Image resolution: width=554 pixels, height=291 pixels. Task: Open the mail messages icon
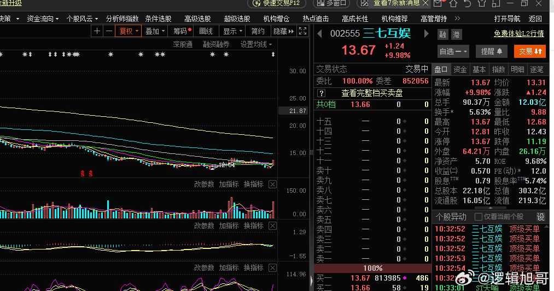point(438,3)
